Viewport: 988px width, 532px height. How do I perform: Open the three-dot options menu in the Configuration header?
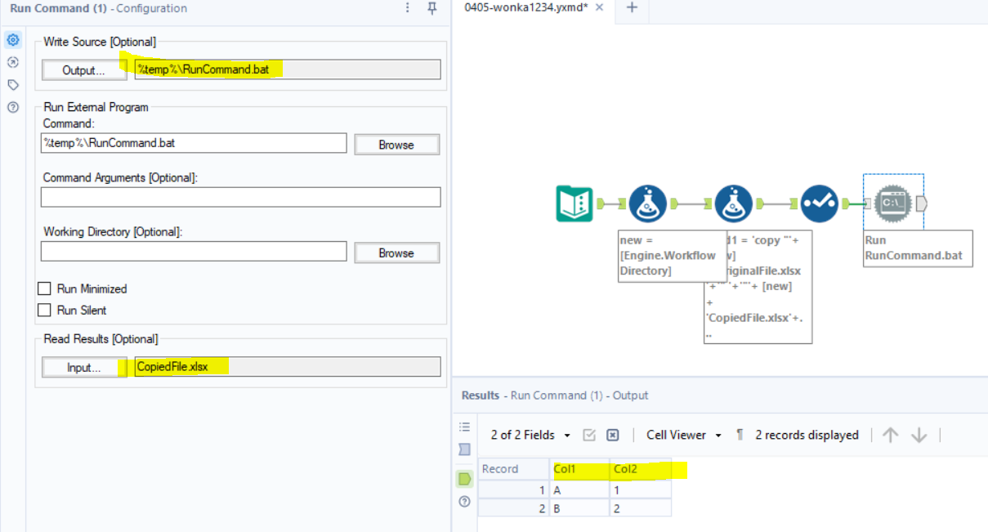click(407, 9)
